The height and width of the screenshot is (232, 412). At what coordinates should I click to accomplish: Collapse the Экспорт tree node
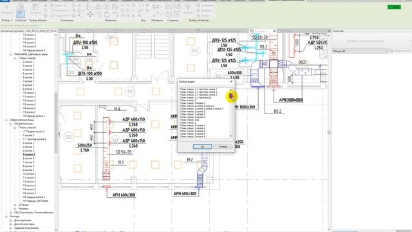6,217
